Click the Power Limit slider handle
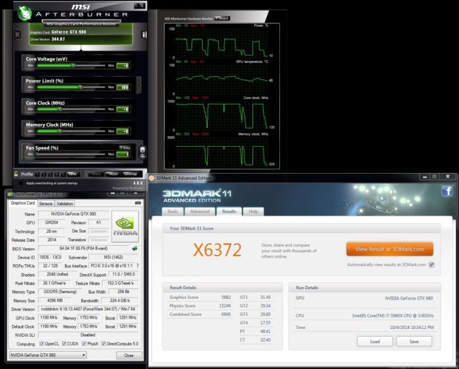The image size is (459, 369). [x=80, y=87]
